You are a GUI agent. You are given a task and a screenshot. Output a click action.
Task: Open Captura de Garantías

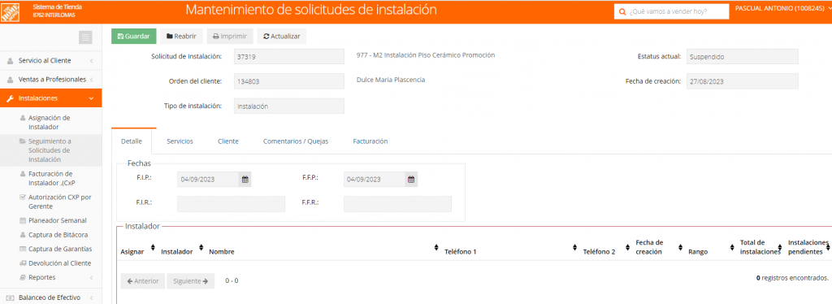(x=56, y=249)
